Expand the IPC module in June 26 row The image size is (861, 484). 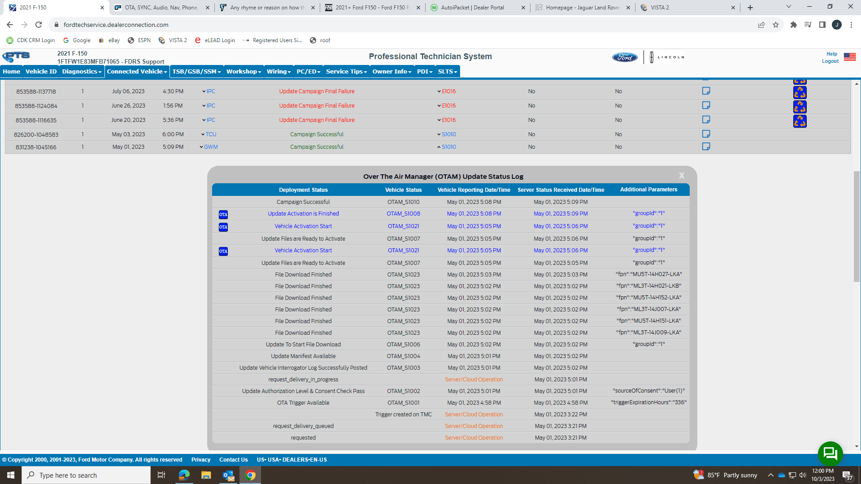point(209,106)
